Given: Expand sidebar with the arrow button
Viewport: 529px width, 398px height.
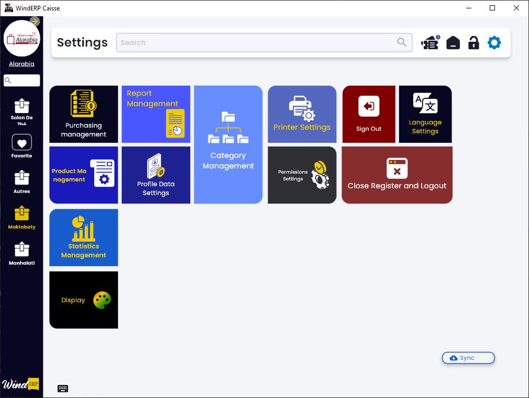Looking at the screenshot, I should pyautogui.click(x=35, y=21).
